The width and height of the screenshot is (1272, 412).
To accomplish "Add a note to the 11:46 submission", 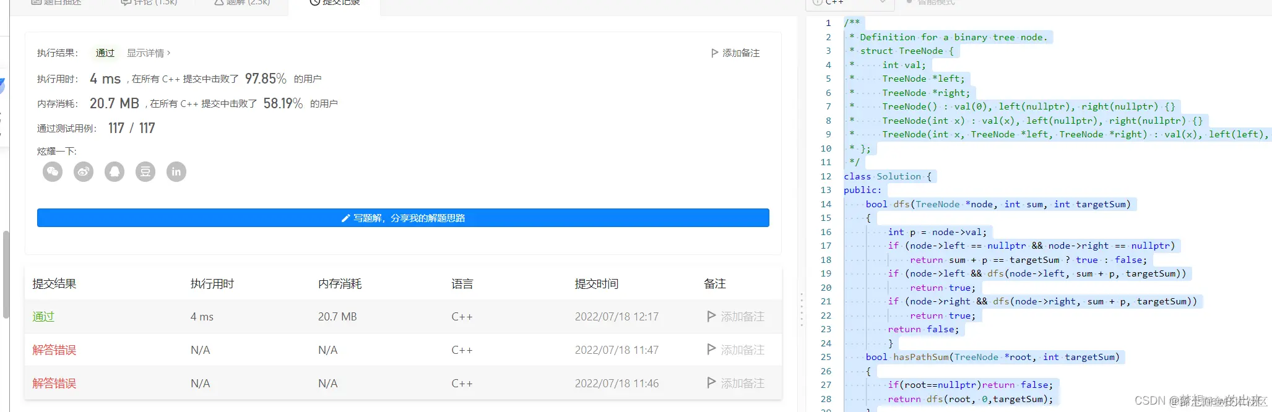I will 735,384.
